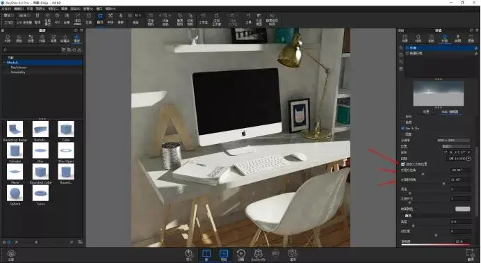Collapse the Models tree item
This screenshot has width=481, height=263.
5,63
